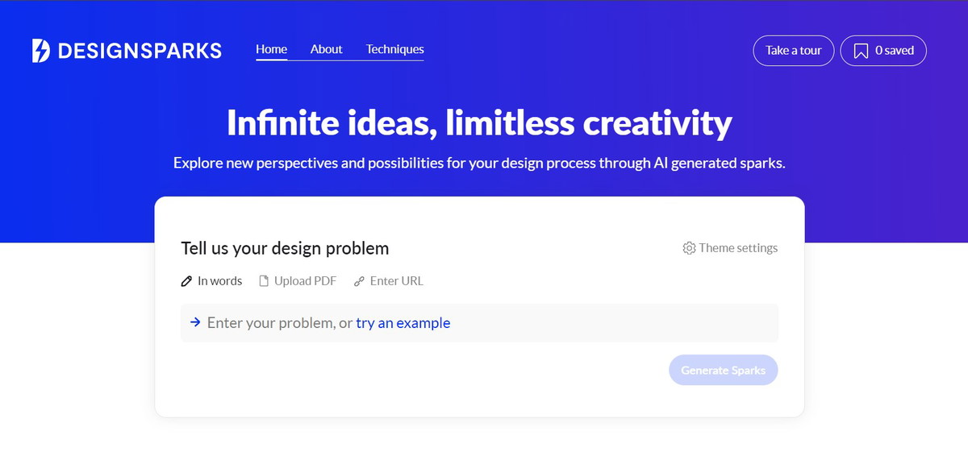Focus the Enter your problem text field
Viewport: 968px width, 456px height.
click(x=479, y=323)
